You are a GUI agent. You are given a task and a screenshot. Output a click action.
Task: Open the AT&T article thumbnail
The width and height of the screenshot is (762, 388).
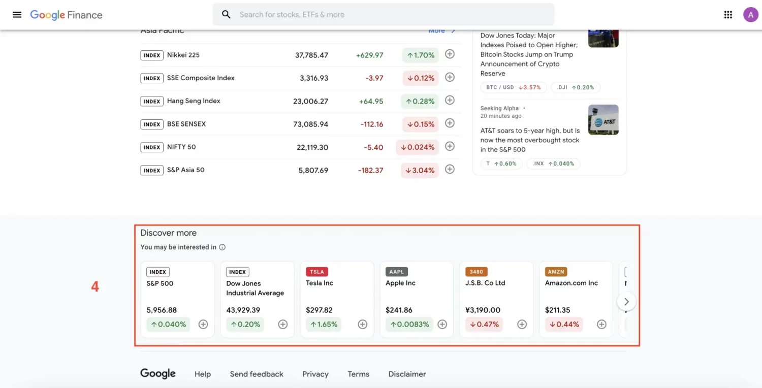604,120
